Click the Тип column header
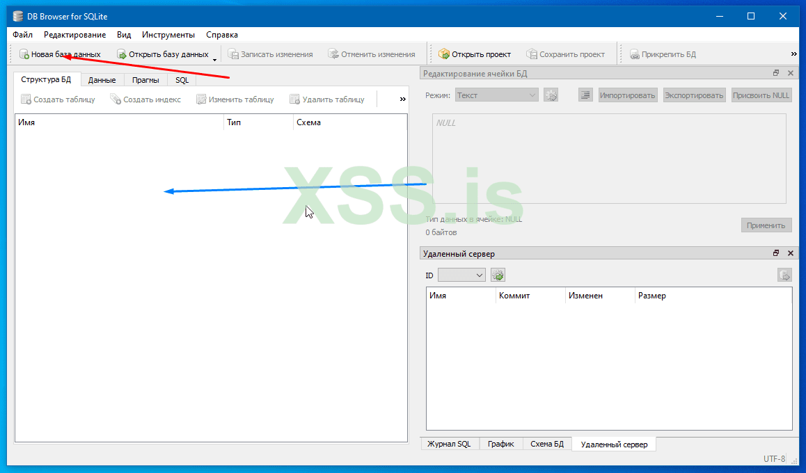Viewport: 806px width, 473px height. tap(258, 122)
